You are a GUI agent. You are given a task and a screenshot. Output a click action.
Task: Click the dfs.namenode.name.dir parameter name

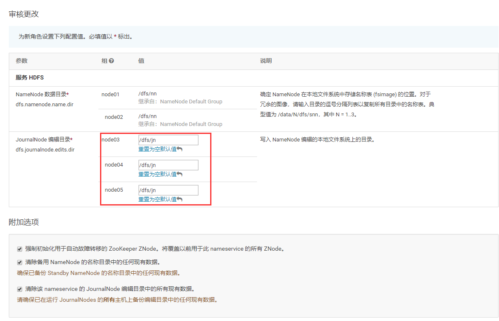44,104
